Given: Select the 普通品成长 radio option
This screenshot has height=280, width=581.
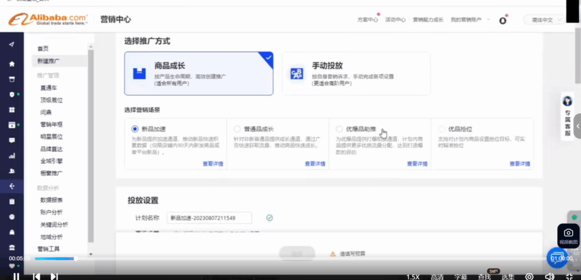Looking at the screenshot, I should [x=237, y=129].
